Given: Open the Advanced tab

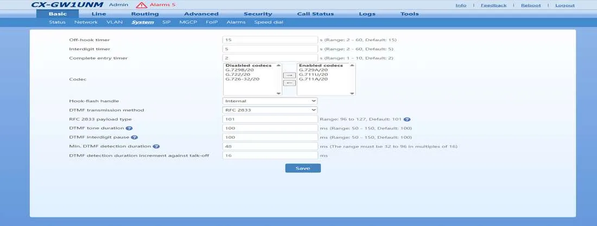Looking at the screenshot, I should (x=201, y=14).
